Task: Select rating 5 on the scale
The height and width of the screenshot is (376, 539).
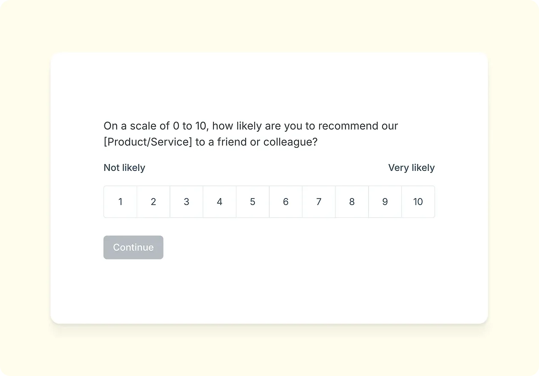Action: (x=252, y=202)
